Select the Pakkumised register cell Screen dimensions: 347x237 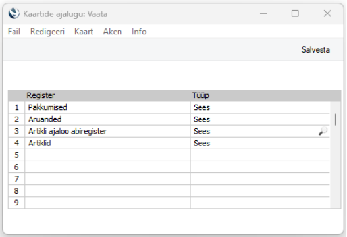coord(107,107)
